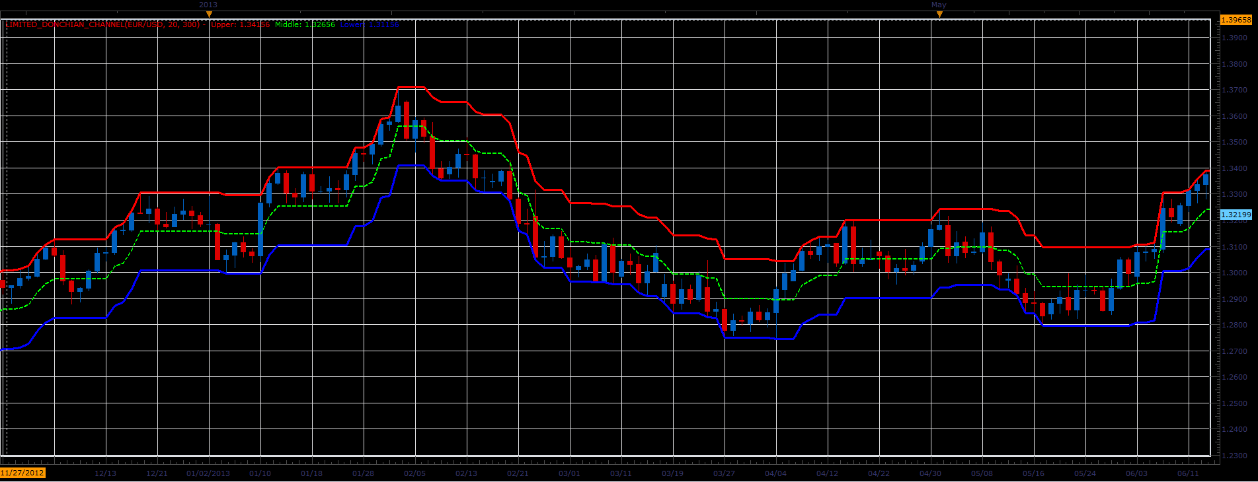Click the 1.3700 price axis label
The height and width of the screenshot is (482, 1258).
pyautogui.click(x=1235, y=90)
